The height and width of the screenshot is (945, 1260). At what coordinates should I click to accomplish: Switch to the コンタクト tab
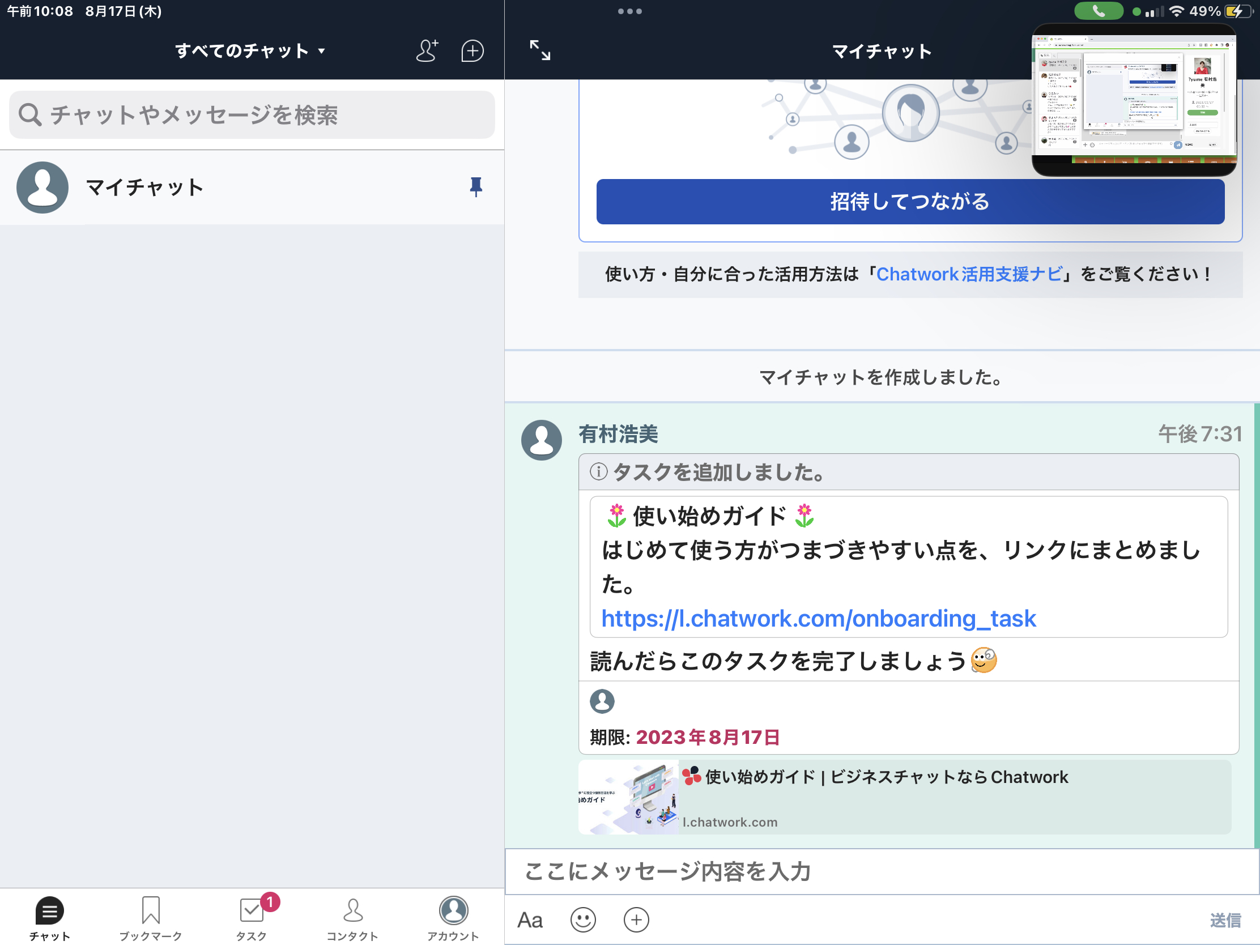(352, 918)
